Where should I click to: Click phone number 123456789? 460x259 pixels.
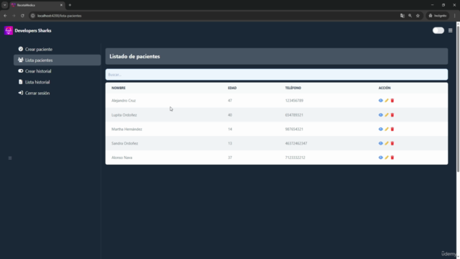(x=294, y=101)
